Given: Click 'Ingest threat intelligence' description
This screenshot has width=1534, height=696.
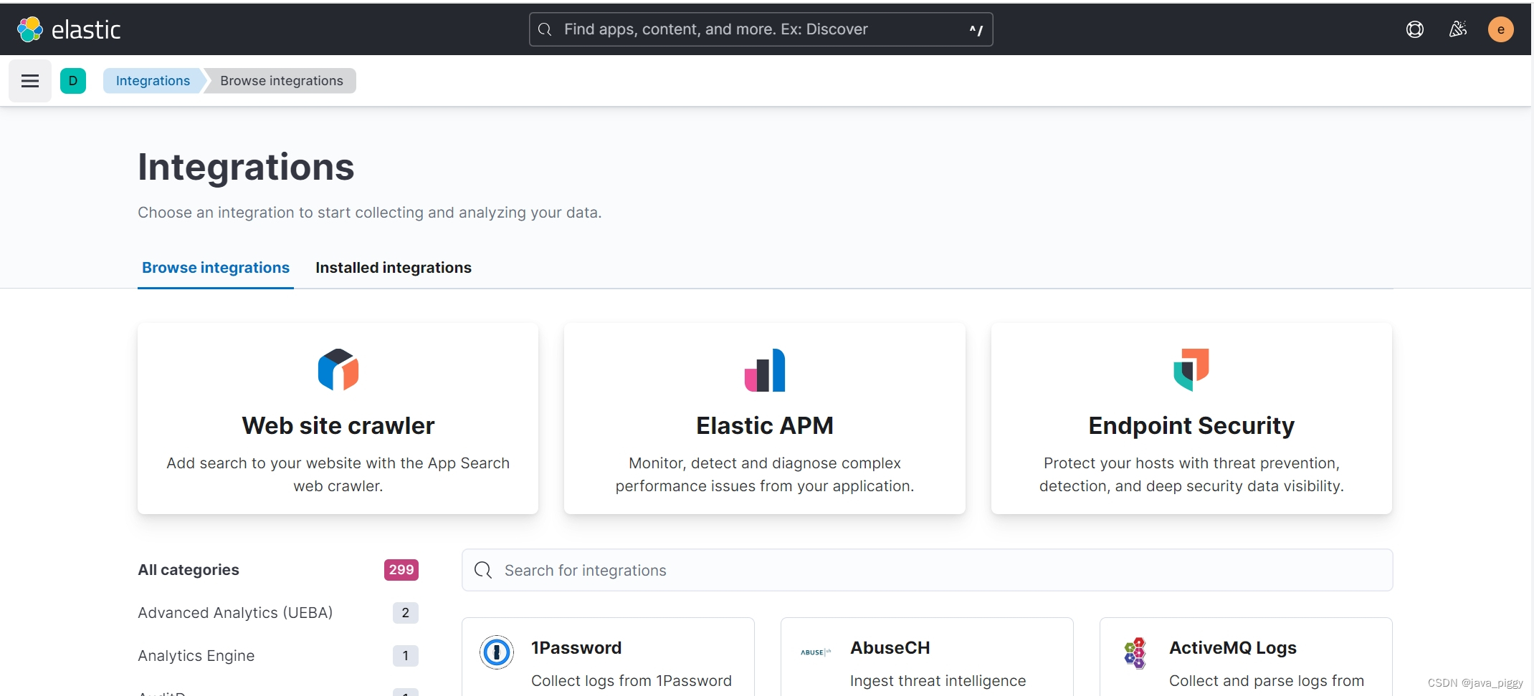Looking at the screenshot, I should [x=938, y=681].
